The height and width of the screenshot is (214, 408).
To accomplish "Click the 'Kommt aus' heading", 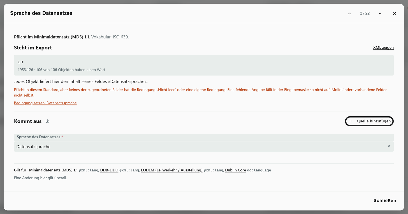I will tap(28, 121).
